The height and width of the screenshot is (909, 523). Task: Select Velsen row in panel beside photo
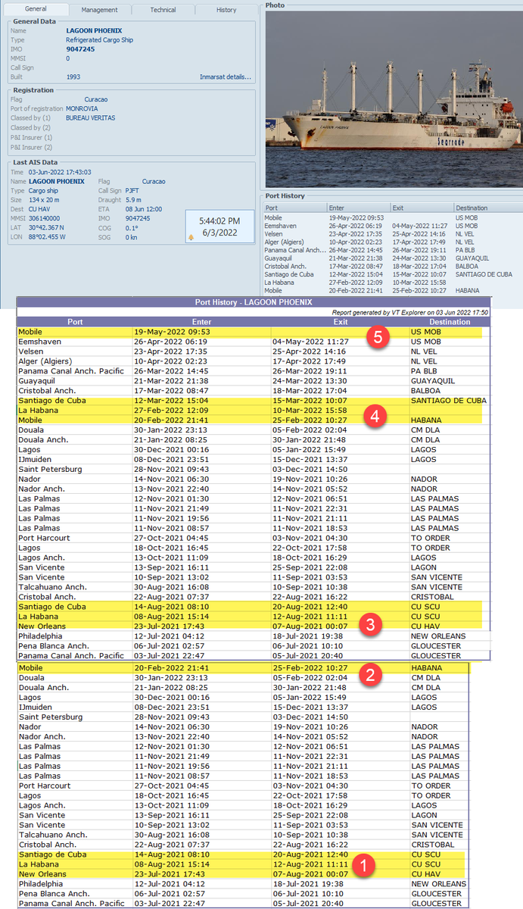(x=392, y=234)
